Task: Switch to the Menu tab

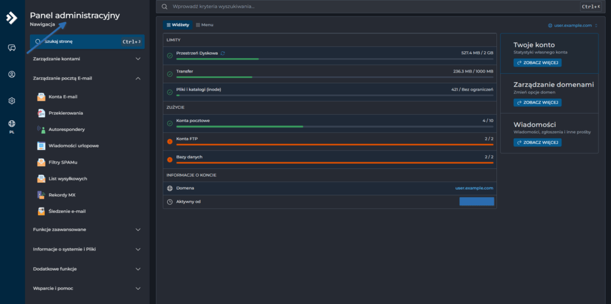Action: coord(204,25)
